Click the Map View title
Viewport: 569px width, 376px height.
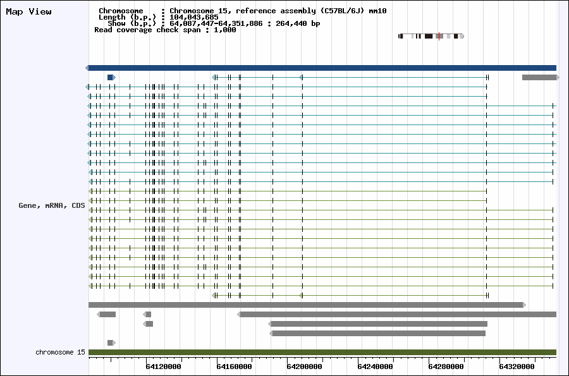[28, 11]
